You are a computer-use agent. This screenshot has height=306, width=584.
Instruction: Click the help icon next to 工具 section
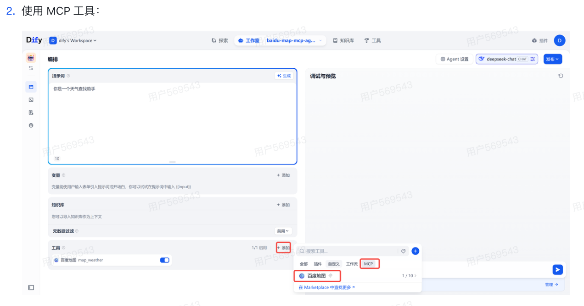coord(64,247)
